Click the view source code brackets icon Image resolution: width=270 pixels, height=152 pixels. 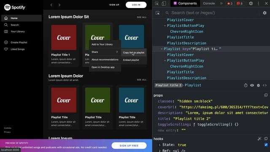(x=265, y=85)
